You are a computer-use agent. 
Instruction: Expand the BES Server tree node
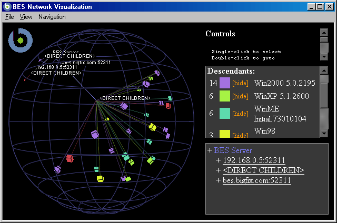tap(210, 150)
